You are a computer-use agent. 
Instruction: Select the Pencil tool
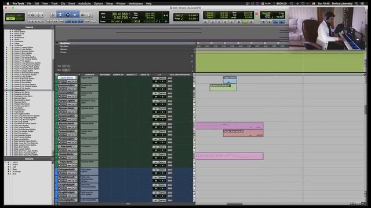tap(89, 15)
